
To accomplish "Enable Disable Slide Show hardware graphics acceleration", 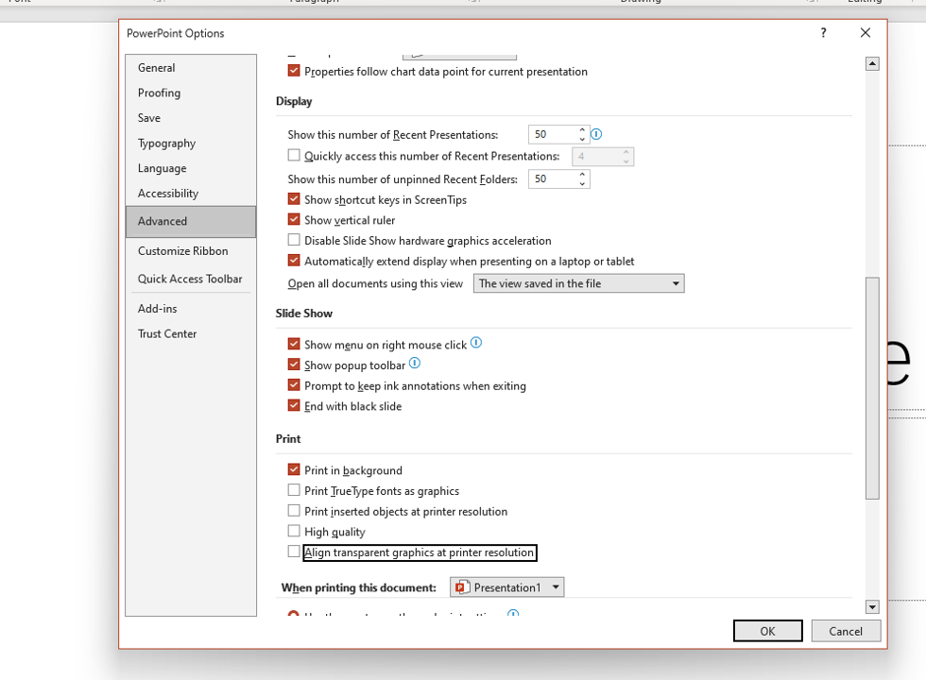I will (294, 240).
